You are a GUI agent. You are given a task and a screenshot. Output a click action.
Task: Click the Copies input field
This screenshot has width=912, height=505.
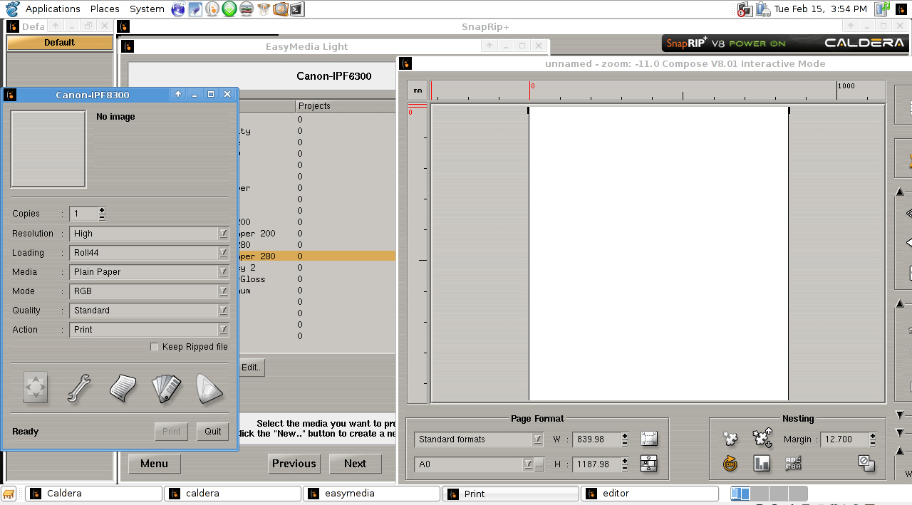[84, 214]
